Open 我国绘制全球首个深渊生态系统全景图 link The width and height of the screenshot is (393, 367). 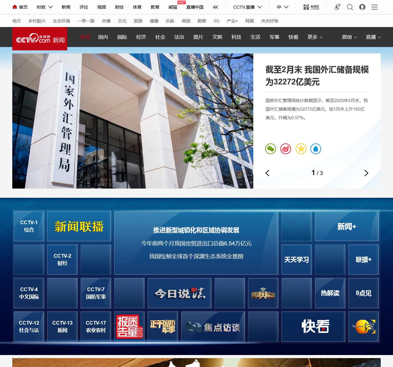pos(196,256)
